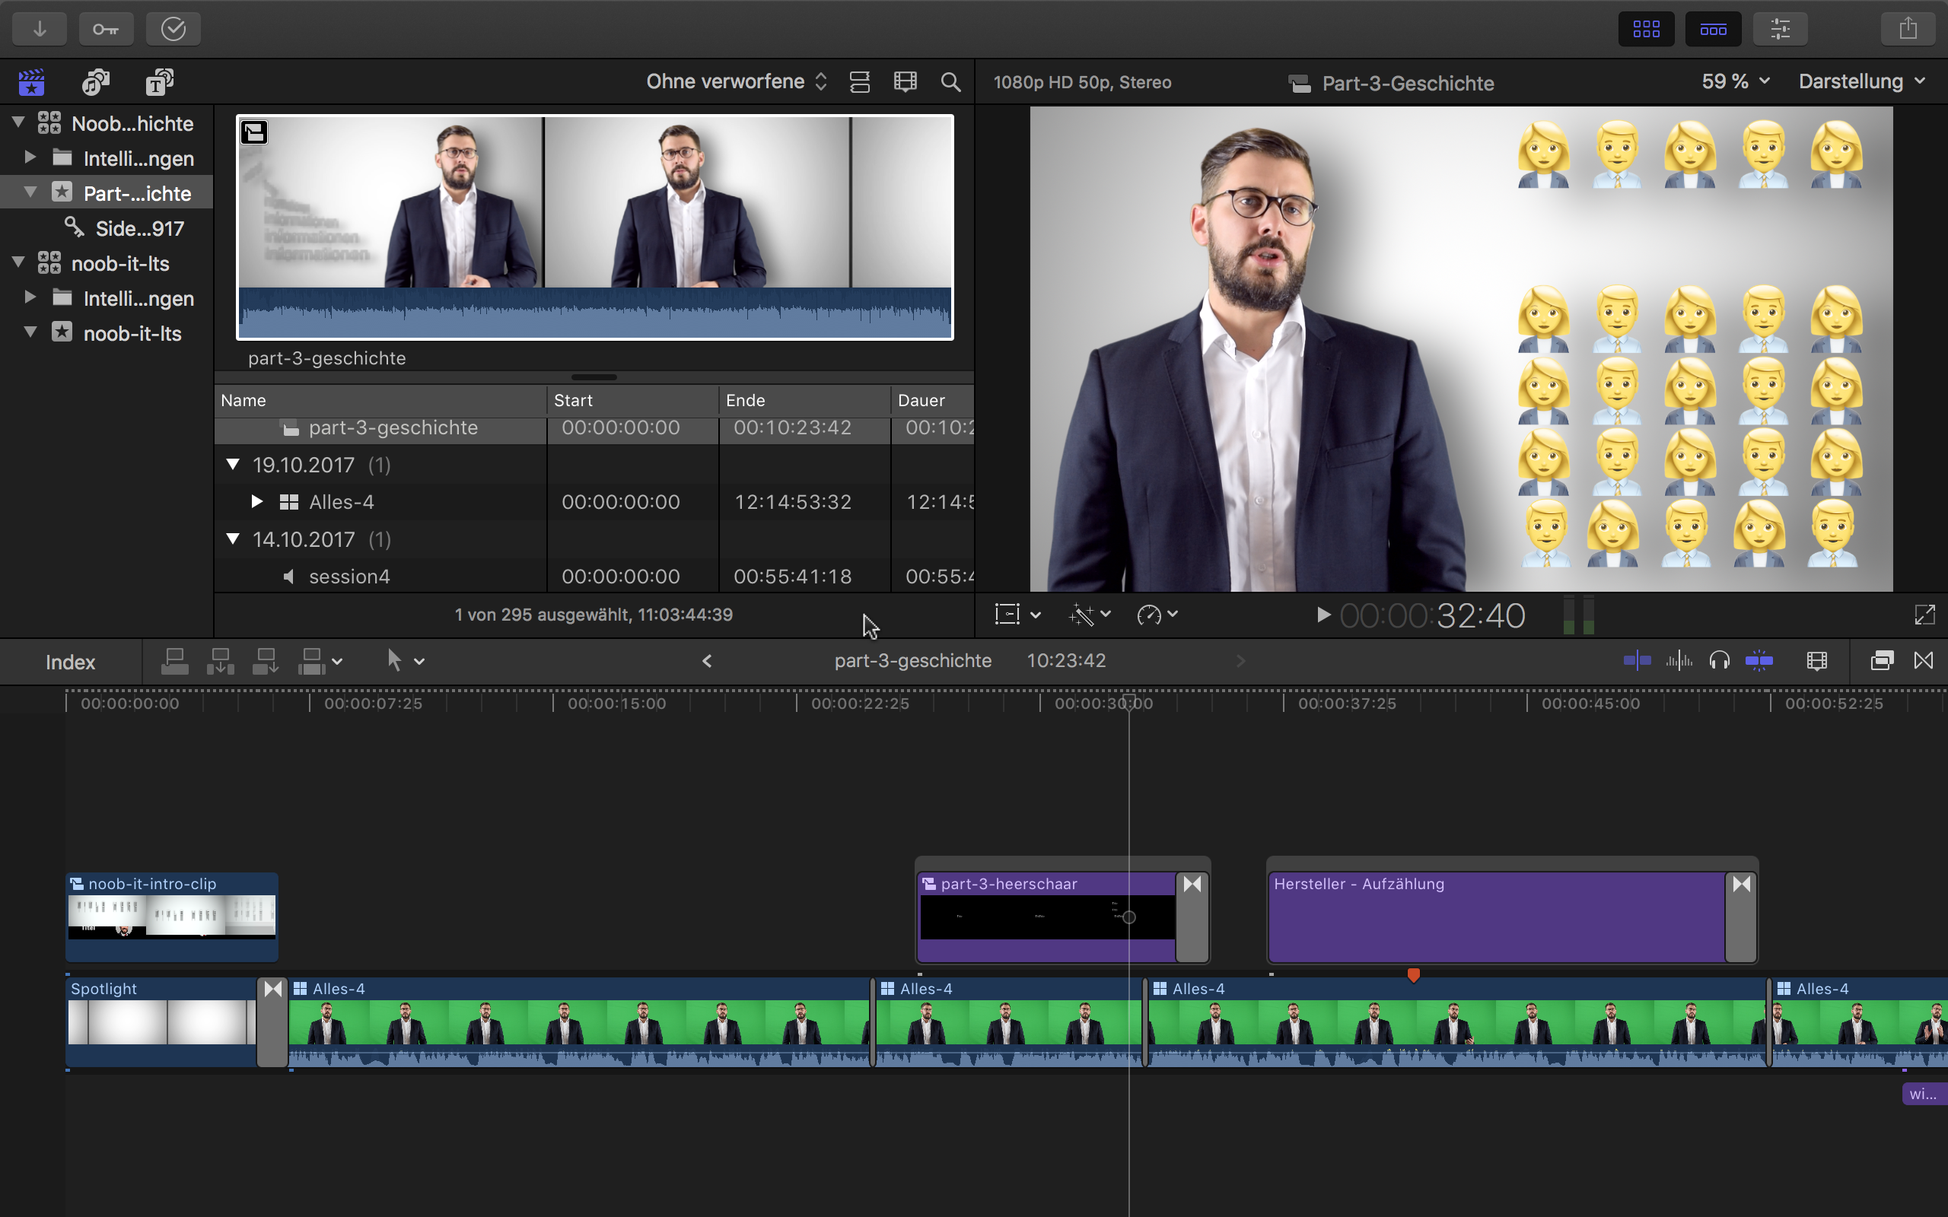Toggle solo with the headphones icon
This screenshot has height=1217, width=1948.
[x=1720, y=661]
